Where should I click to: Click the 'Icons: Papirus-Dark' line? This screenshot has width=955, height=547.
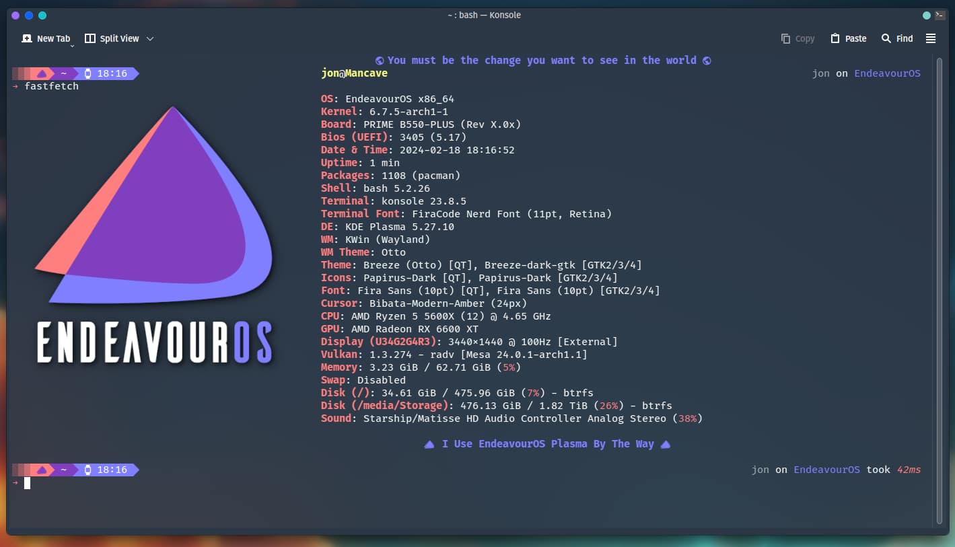click(469, 278)
